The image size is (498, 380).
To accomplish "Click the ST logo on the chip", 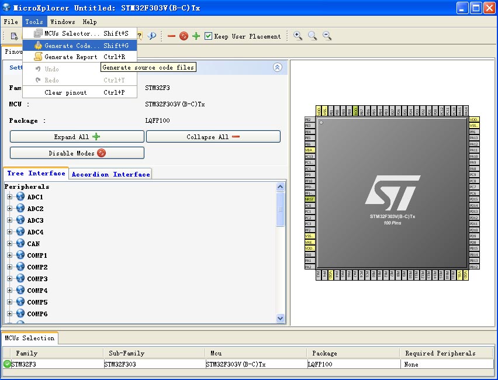I will tap(393, 193).
